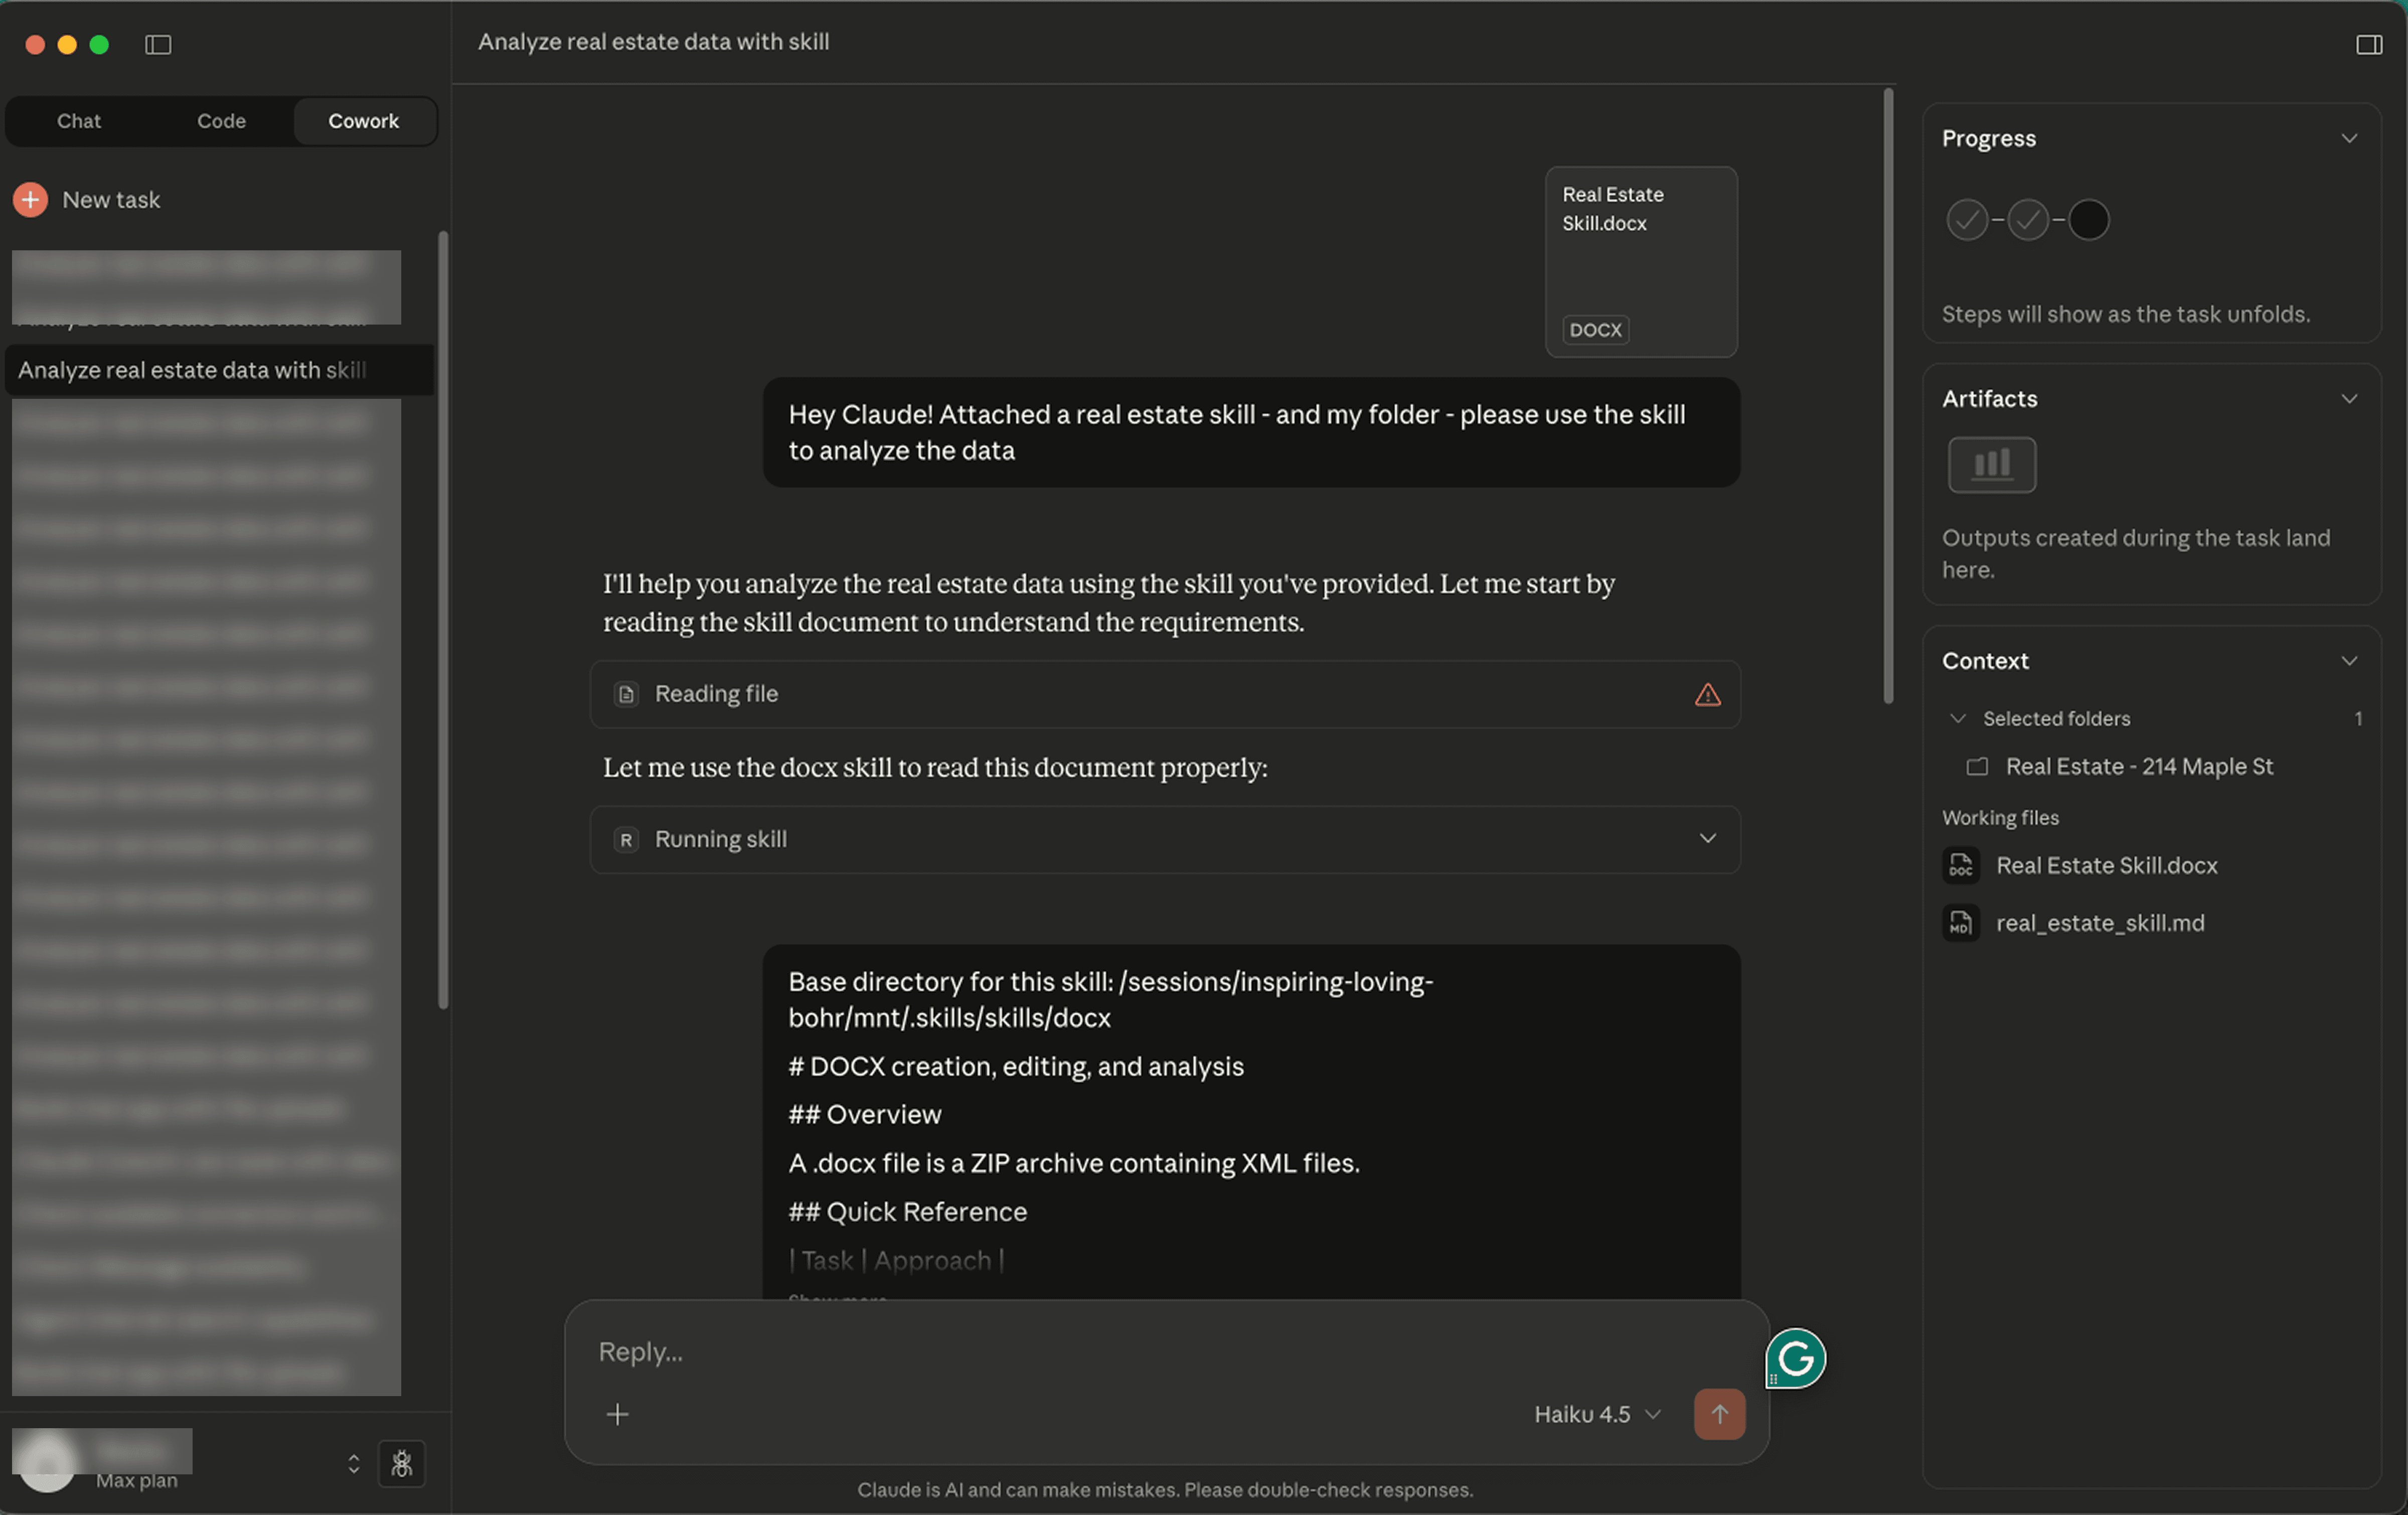Switch to the Code tab
This screenshot has width=2408, height=1515.
coord(221,121)
